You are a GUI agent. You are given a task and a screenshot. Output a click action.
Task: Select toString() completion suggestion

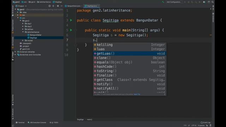130,71
